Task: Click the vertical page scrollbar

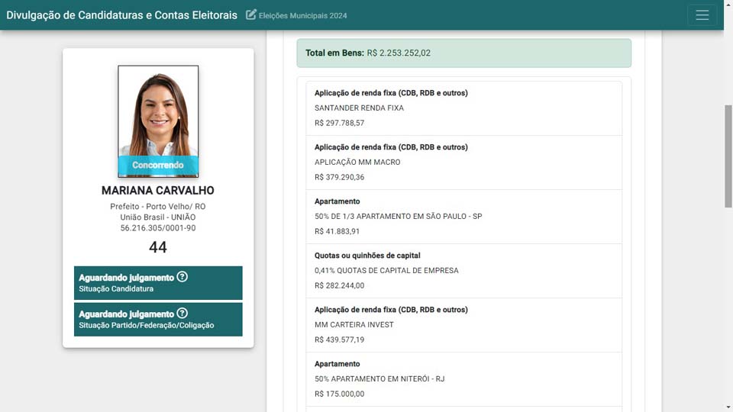Action: point(728,153)
